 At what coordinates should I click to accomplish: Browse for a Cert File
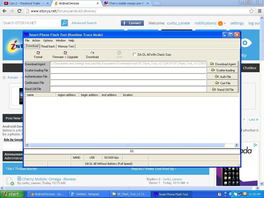point(223,83)
